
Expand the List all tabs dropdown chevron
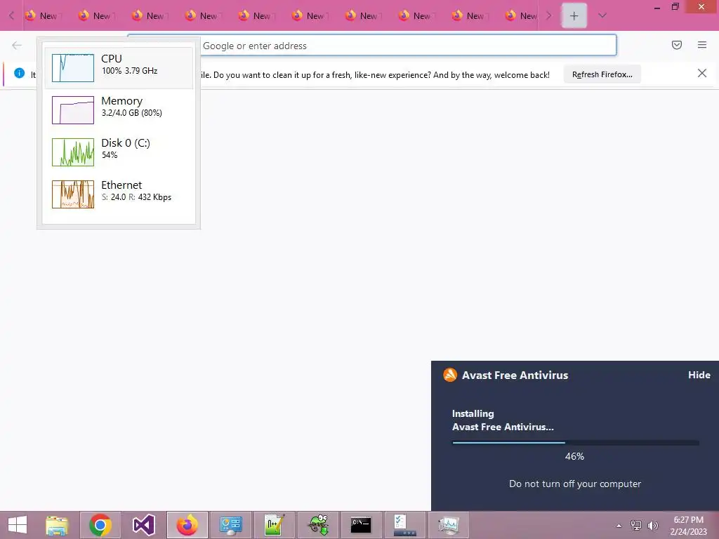pos(602,15)
